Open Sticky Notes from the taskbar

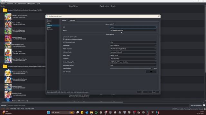(82, 112)
